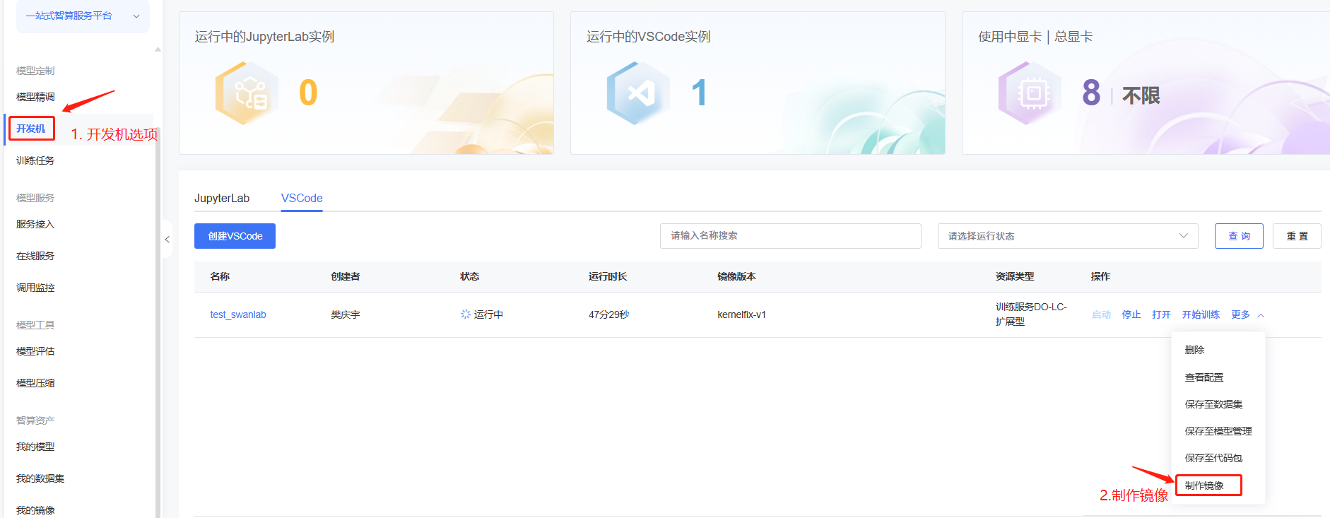
Task: Click the creator name 樊庆宇
Action: [x=346, y=314]
